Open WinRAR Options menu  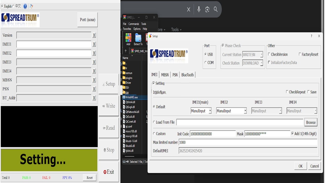[x=137, y=29]
